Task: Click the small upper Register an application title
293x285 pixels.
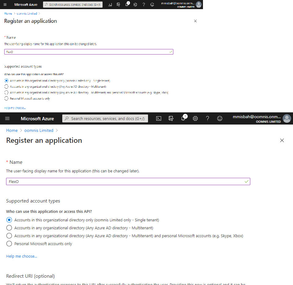Action: point(31,21)
